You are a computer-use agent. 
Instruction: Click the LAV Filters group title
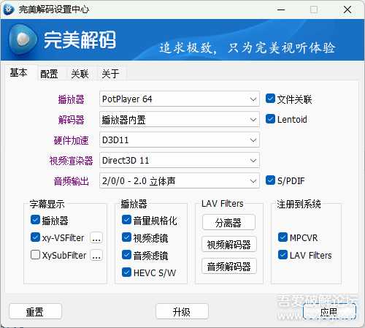click(223, 204)
